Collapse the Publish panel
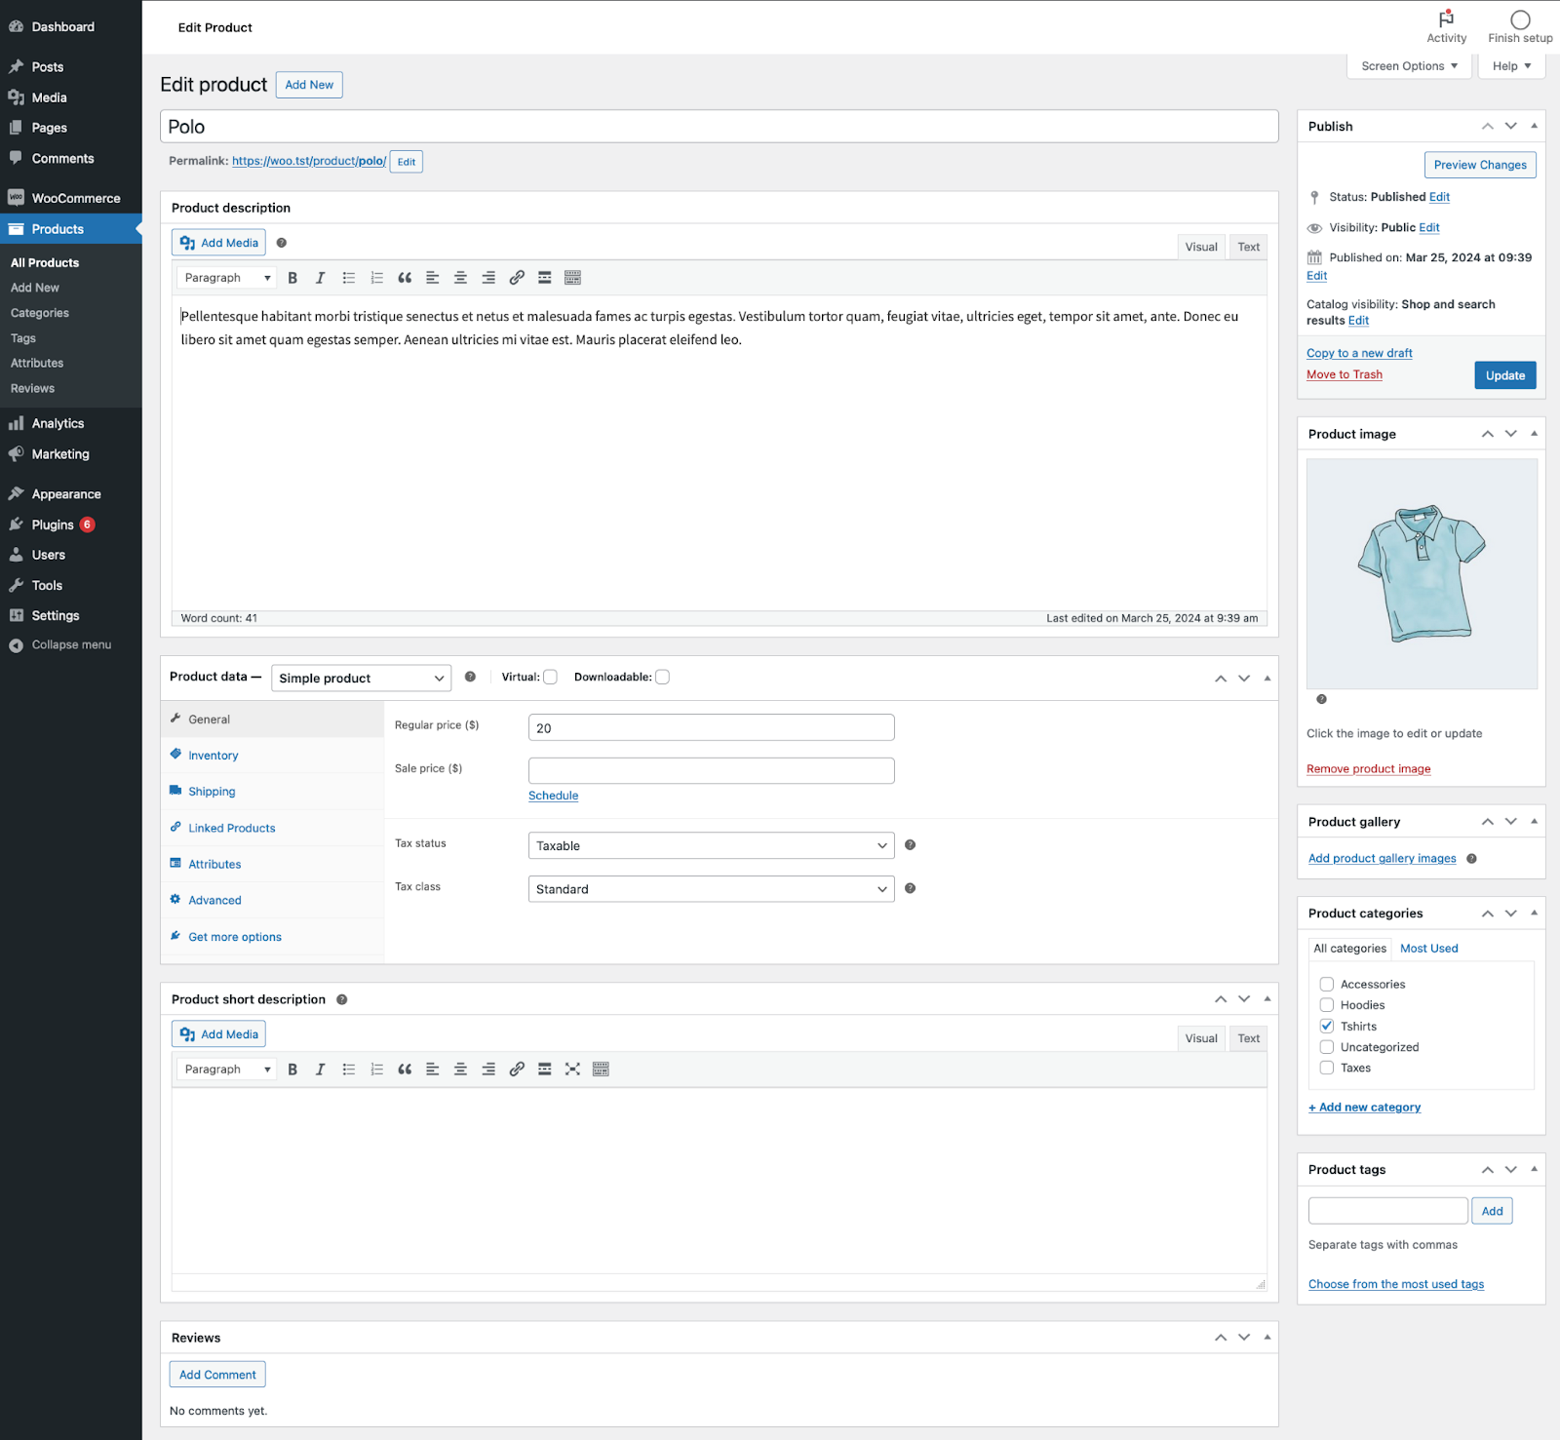Viewport: 1560px width, 1440px height. (x=1533, y=126)
